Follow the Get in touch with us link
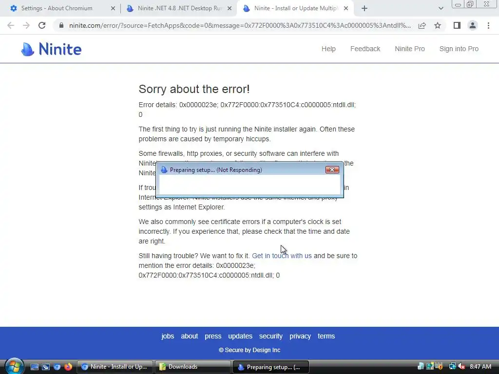 (x=282, y=256)
